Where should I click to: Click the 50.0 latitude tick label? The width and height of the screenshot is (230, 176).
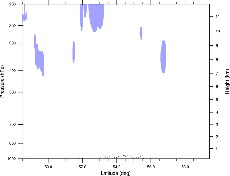pos(48,167)
